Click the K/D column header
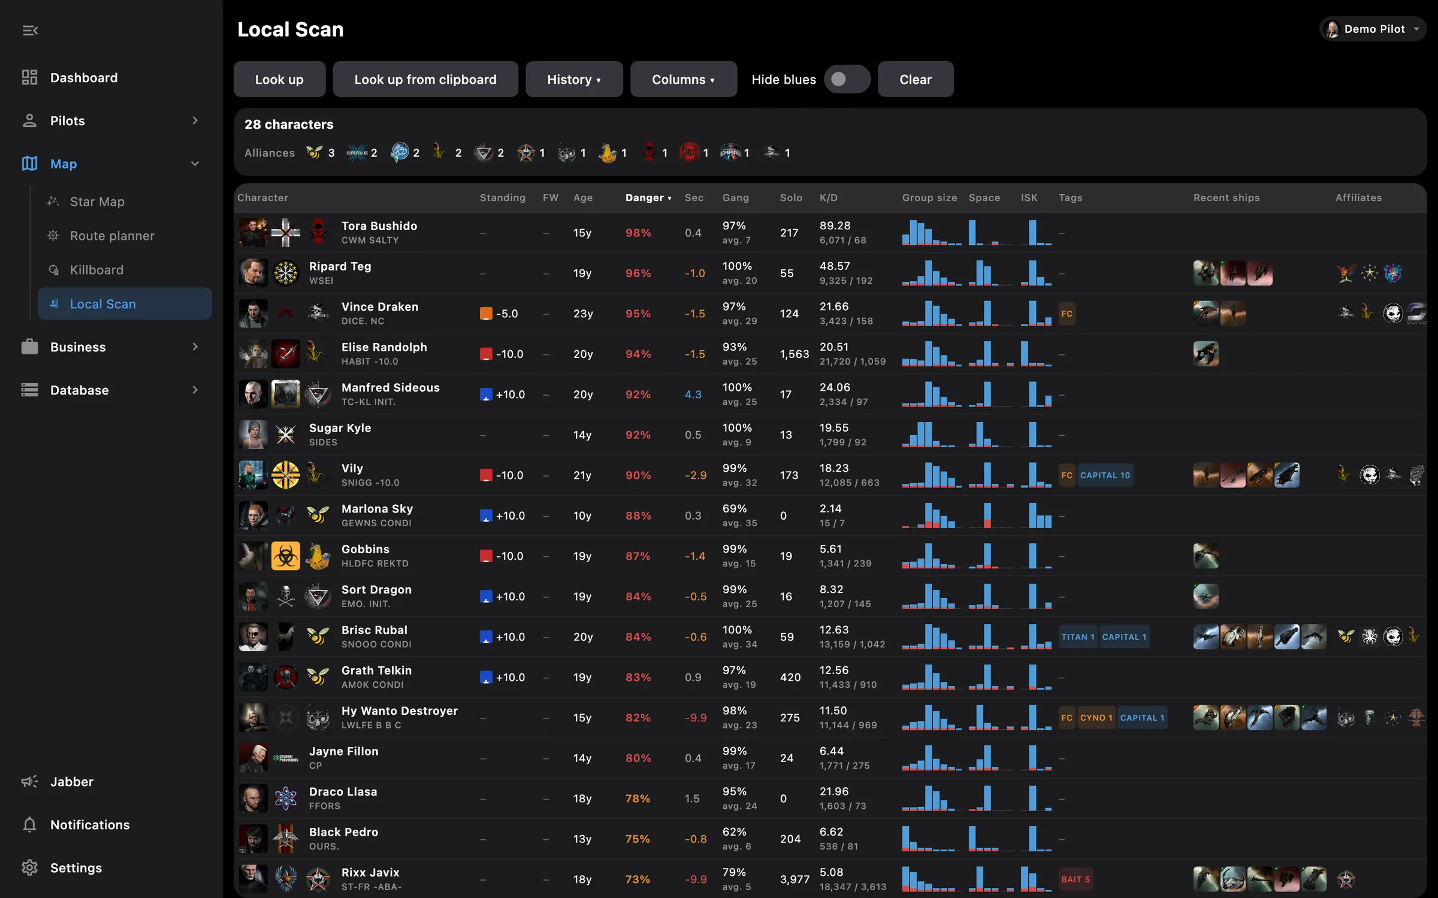This screenshot has height=898, width=1438. point(828,198)
